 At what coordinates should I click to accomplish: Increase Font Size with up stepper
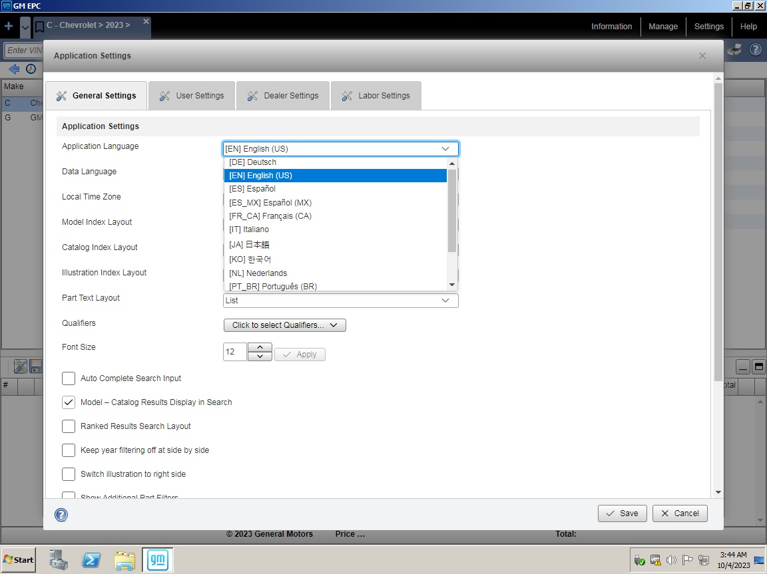click(x=260, y=347)
